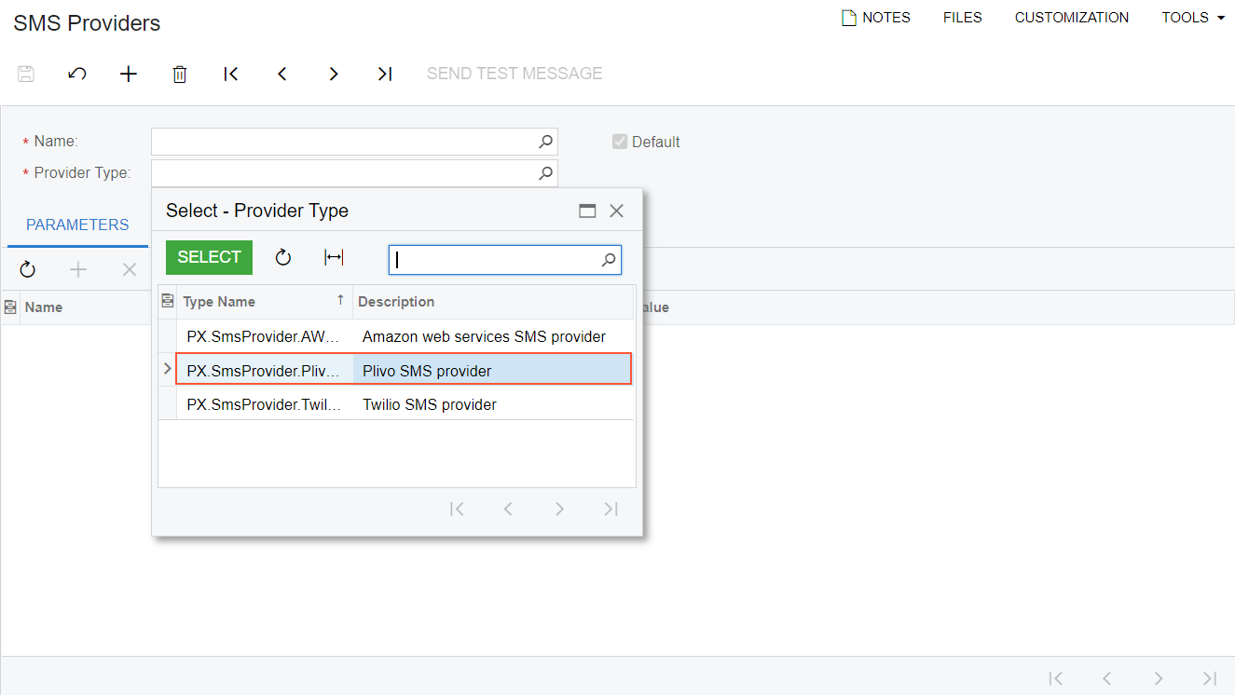
Task: Fit columns in the Provider Type dialog
Action: [334, 258]
